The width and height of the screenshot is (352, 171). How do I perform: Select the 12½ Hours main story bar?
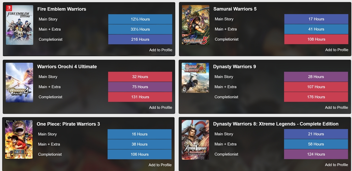click(140, 19)
